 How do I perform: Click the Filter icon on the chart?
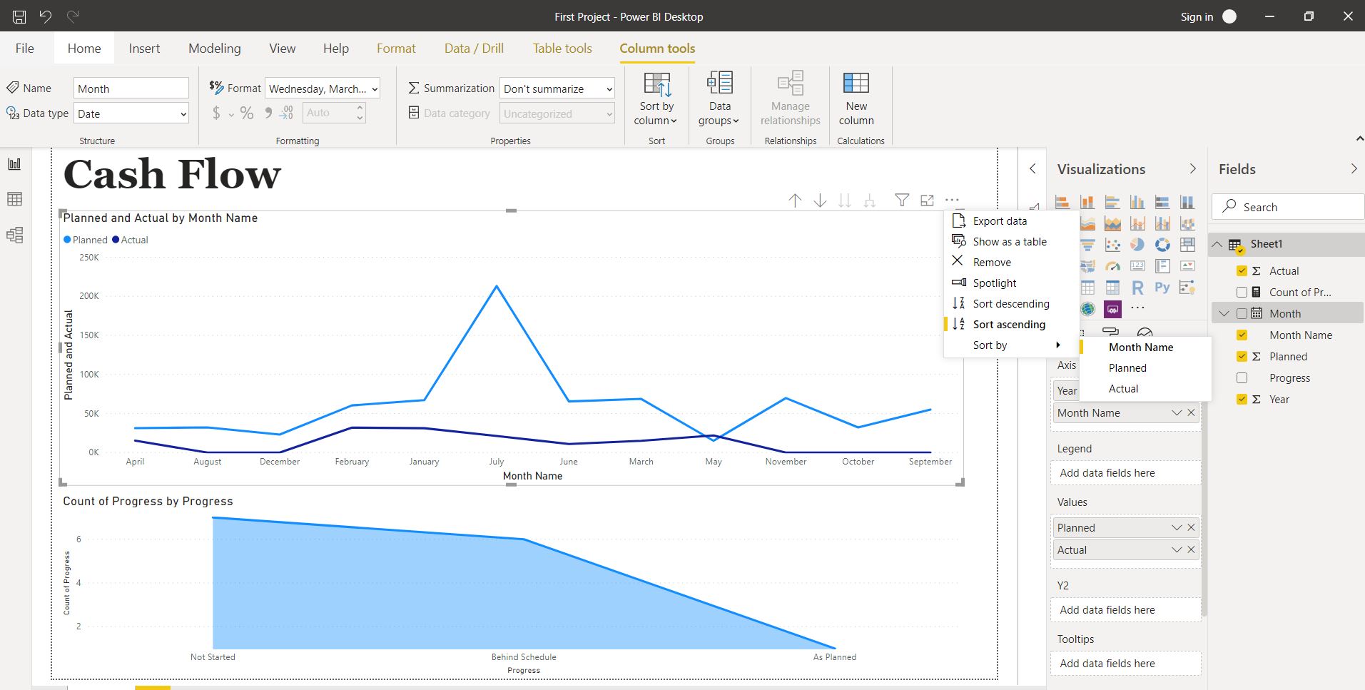point(902,201)
